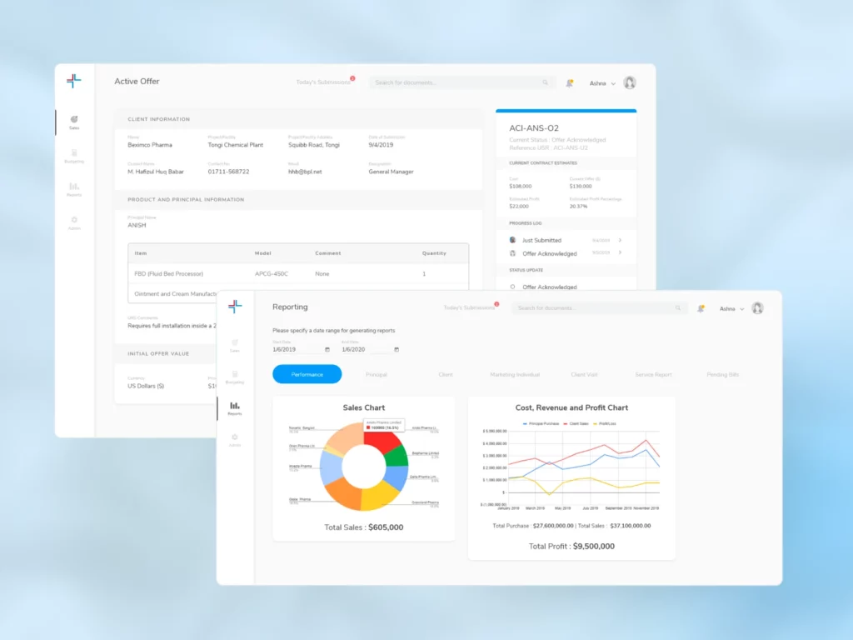Screen dimensions: 853x640
Task: Click US Dollars ($) currency value
Action: coord(146,386)
